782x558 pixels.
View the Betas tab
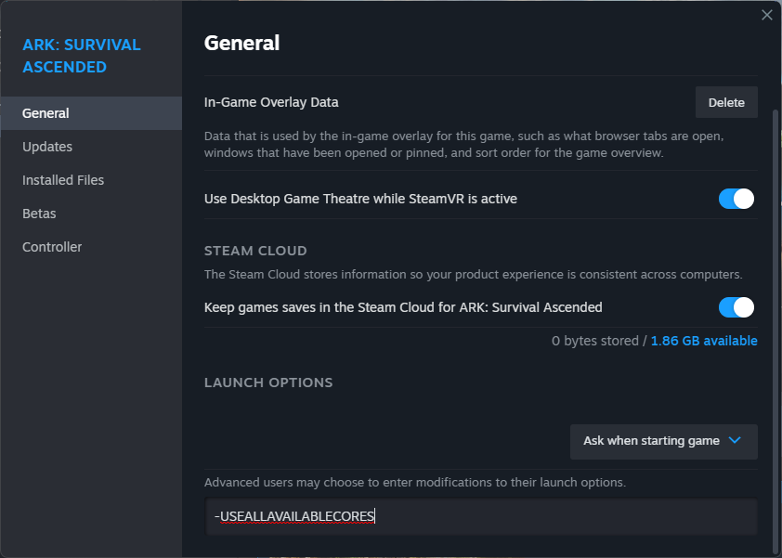[x=39, y=213]
